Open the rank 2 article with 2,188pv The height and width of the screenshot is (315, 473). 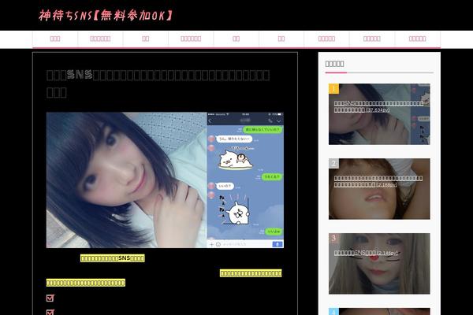tap(379, 189)
